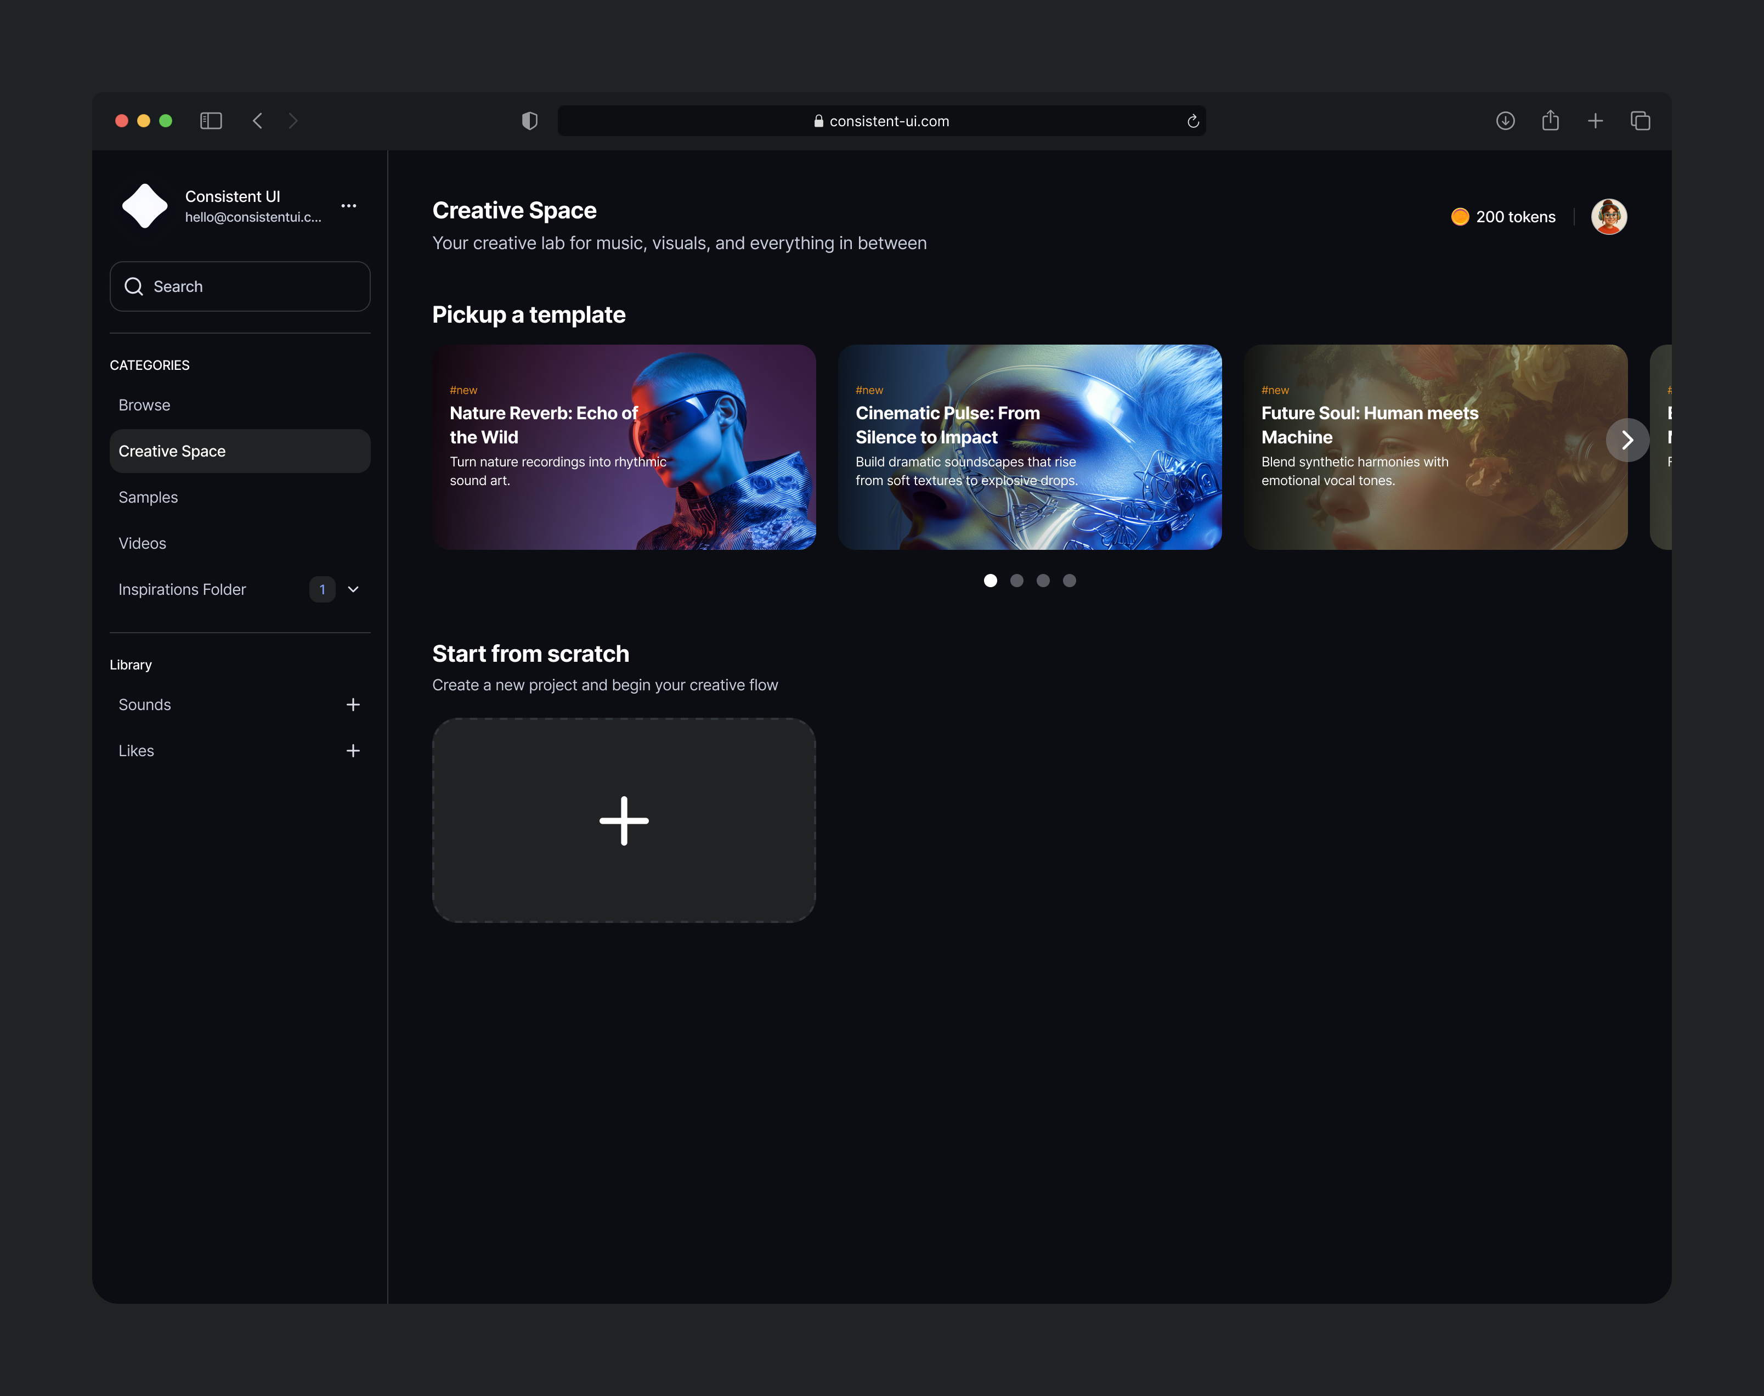
Task: Add a new item to Likes
Action: pos(353,750)
